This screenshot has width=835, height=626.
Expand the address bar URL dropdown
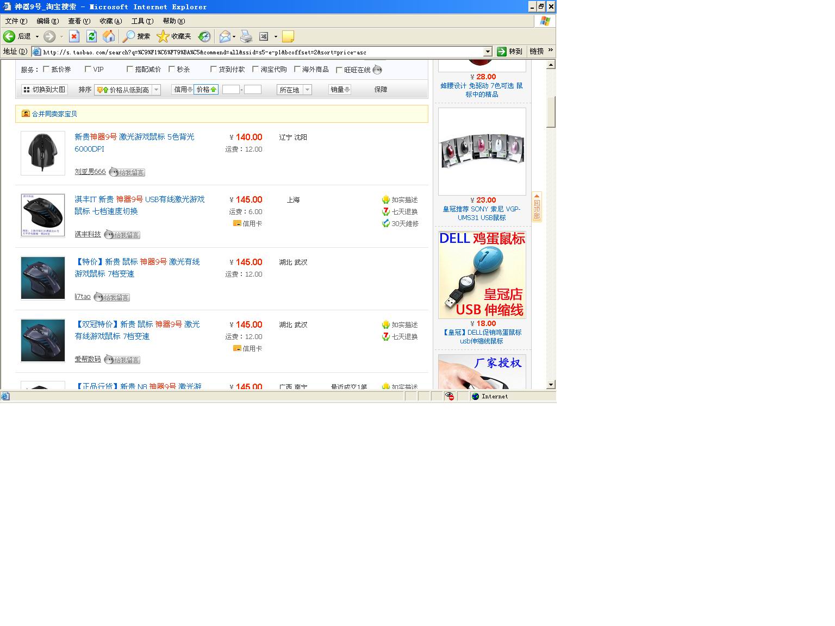point(488,52)
